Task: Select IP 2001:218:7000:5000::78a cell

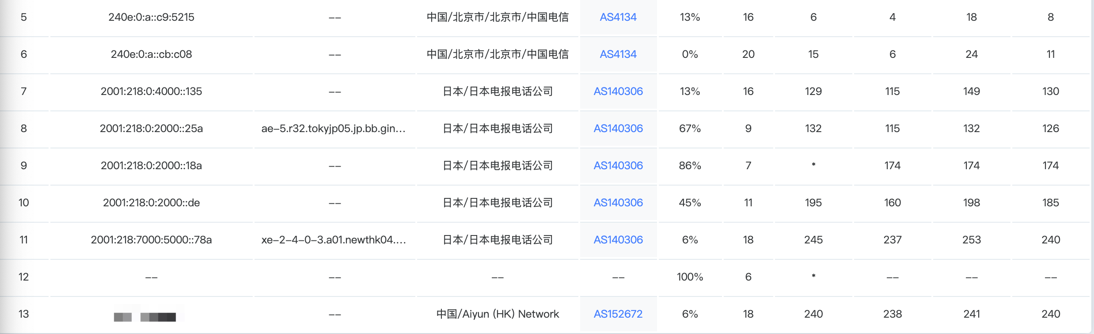Action: click(151, 240)
